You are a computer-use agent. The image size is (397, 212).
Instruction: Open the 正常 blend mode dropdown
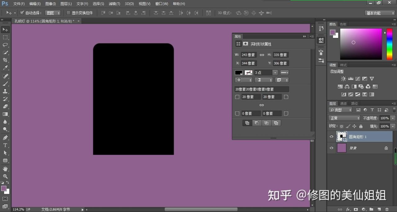point(344,118)
